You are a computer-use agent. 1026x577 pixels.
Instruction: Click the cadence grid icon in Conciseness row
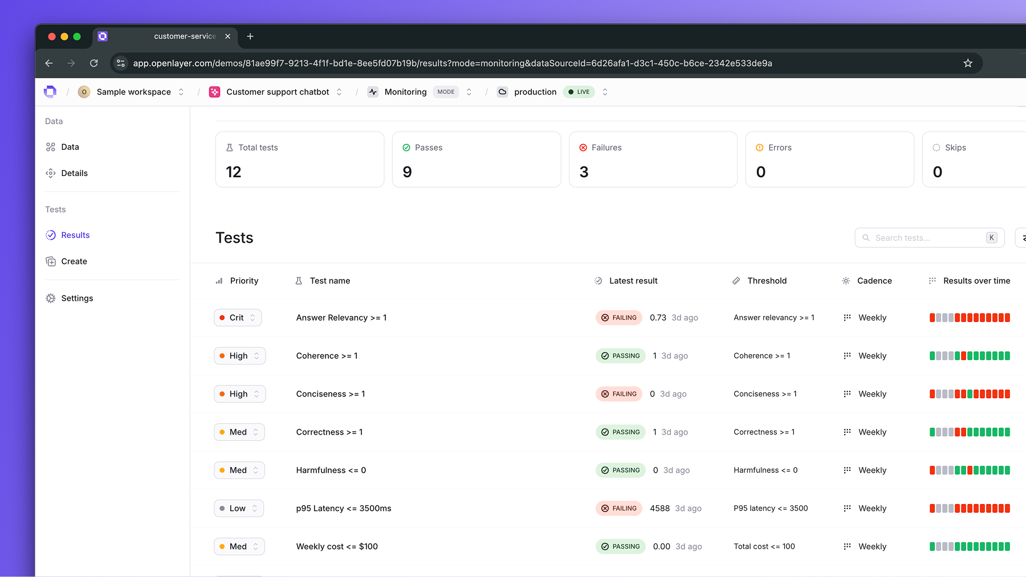[x=847, y=394]
